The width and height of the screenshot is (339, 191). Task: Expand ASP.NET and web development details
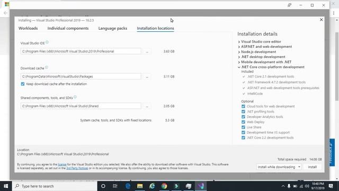(x=239, y=47)
